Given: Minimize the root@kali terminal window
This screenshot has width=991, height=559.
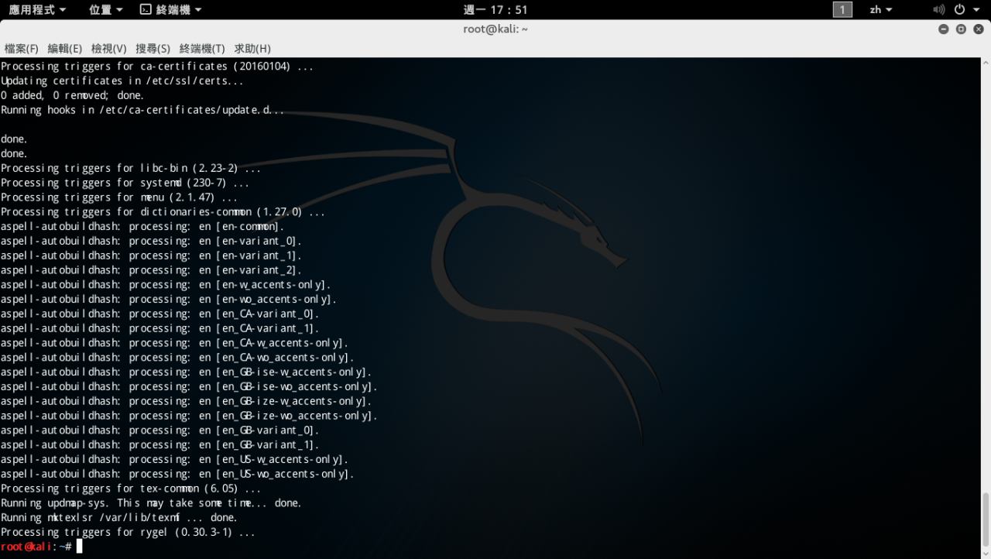Looking at the screenshot, I should tap(943, 29).
